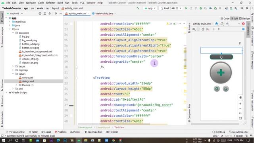Click Search Everywhere magnifier in toolbar
Screen dimensions: 254x143
tap(242, 8)
